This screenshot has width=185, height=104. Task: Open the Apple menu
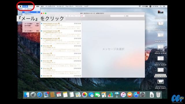tap(21, 6)
